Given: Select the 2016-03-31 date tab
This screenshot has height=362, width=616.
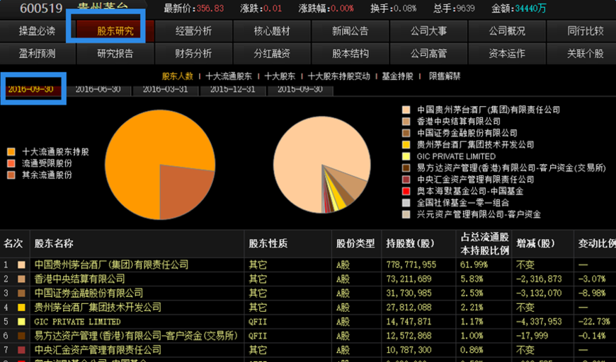Looking at the screenshot, I should point(166,89).
